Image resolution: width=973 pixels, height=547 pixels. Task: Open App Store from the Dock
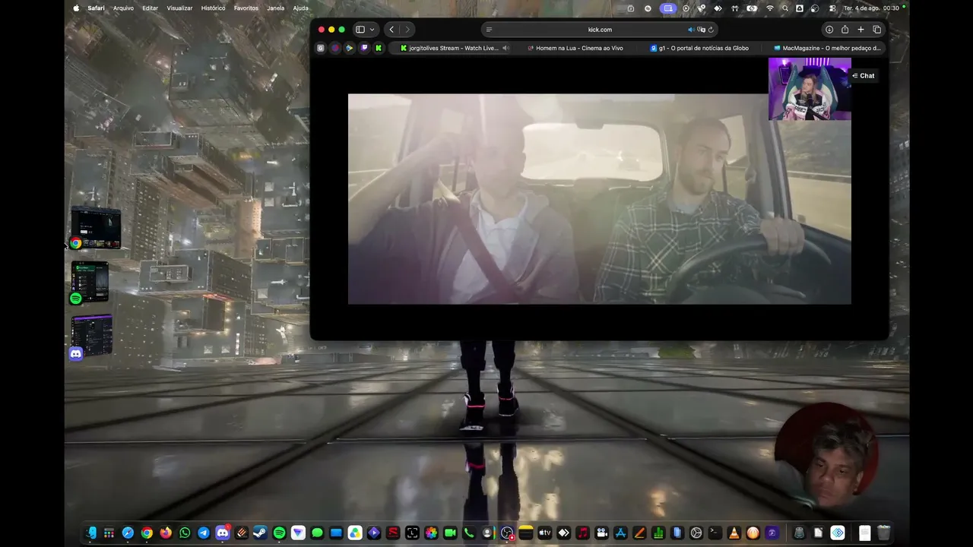620,533
